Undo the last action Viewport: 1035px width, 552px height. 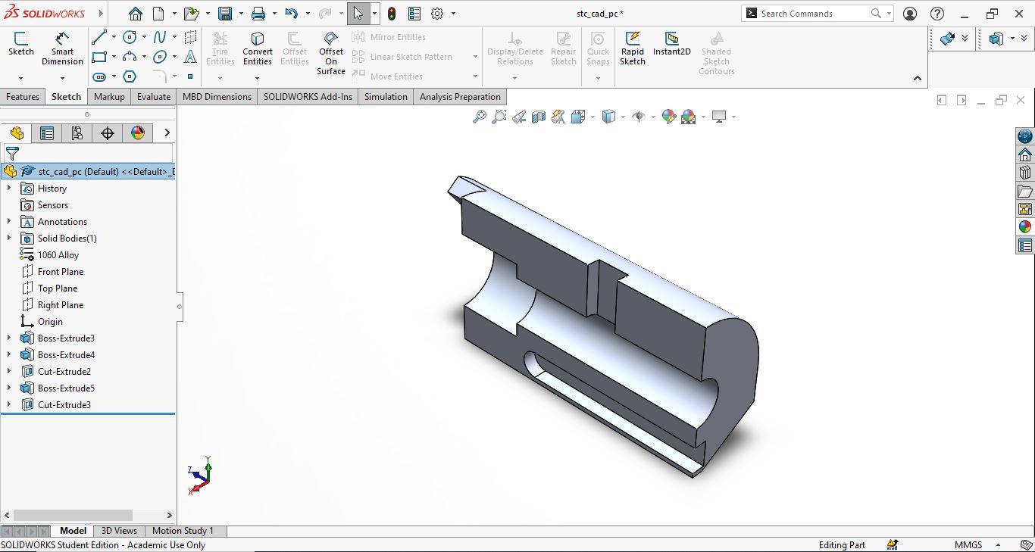click(x=292, y=14)
